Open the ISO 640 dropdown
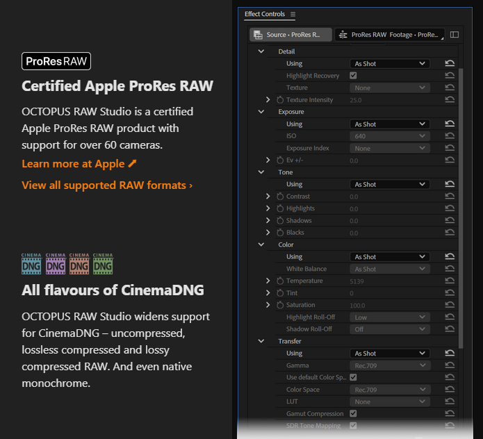The image size is (483, 439). point(390,136)
